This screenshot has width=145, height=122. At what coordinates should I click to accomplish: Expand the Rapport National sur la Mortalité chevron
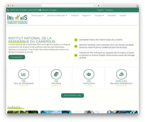click(76, 46)
